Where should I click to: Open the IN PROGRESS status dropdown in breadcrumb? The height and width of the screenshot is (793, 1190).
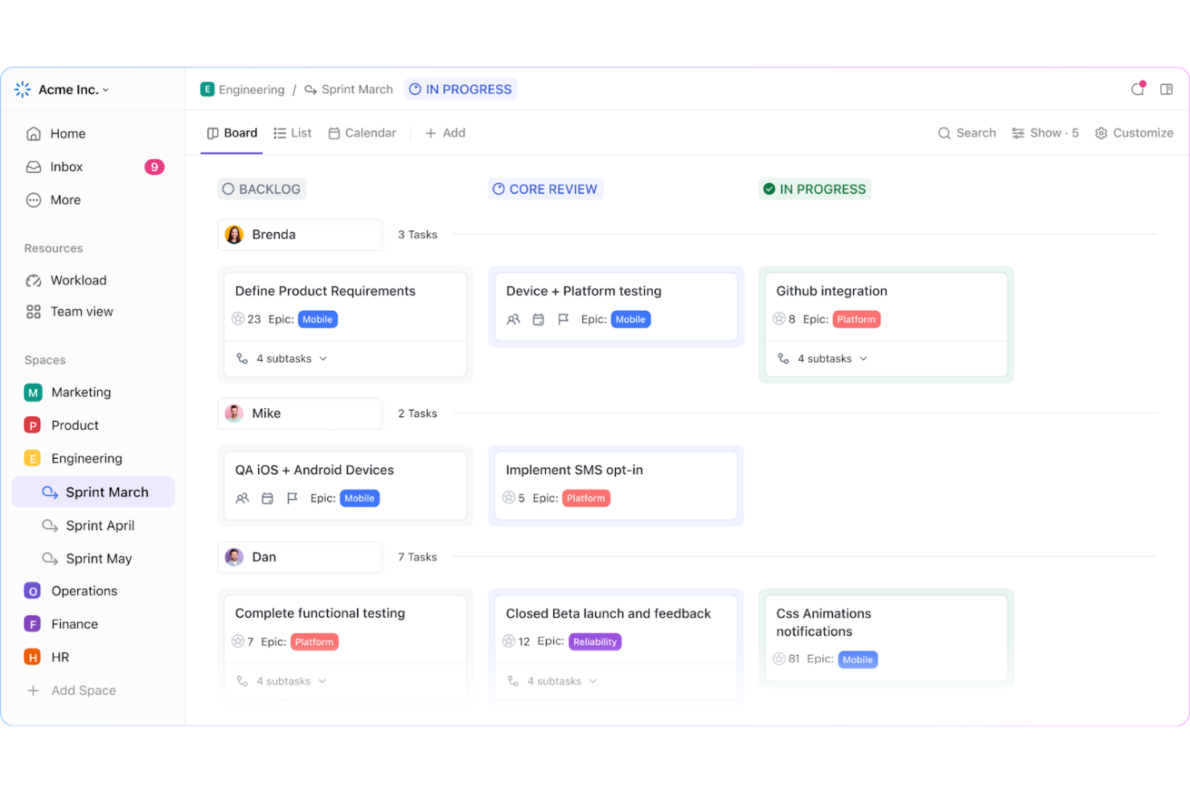461,89
